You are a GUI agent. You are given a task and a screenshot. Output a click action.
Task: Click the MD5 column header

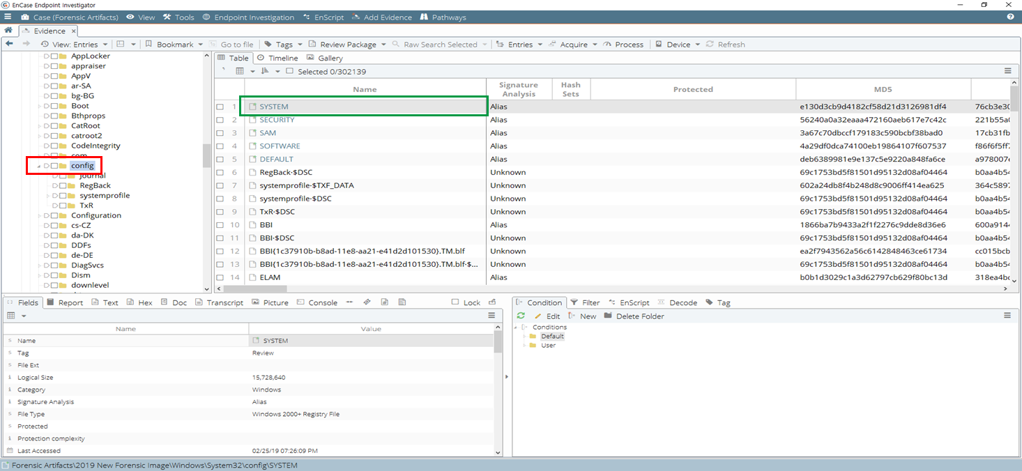[883, 89]
